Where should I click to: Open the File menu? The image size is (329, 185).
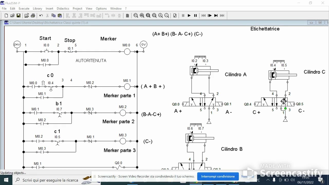click(x=4, y=8)
